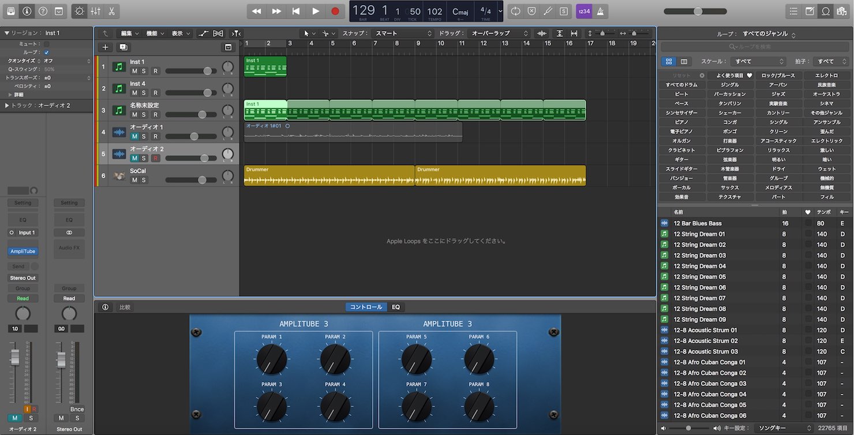Toggle Catch Playhead icon
Viewport: 854px width, 435px height.
[236, 33]
